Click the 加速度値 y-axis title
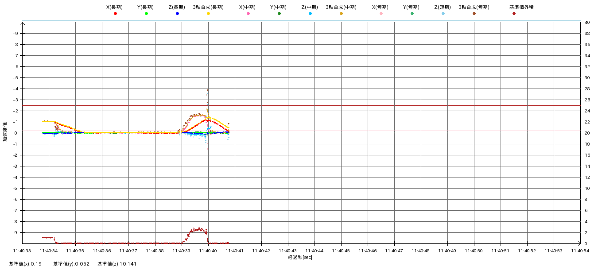Image resolution: width=598 pixels, height=270 pixels. [6, 132]
